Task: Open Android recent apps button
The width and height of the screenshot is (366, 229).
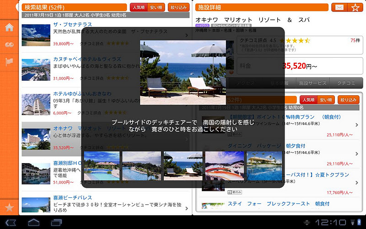Action: coord(56,223)
